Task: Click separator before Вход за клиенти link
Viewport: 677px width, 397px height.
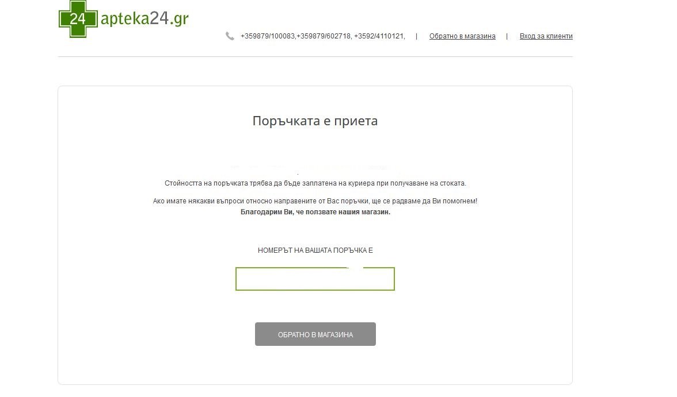Action: pyautogui.click(x=507, y=36)
